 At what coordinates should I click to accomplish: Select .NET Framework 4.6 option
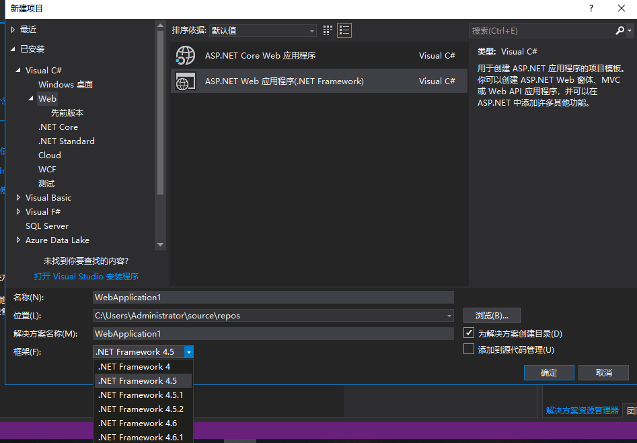[143, 423]
